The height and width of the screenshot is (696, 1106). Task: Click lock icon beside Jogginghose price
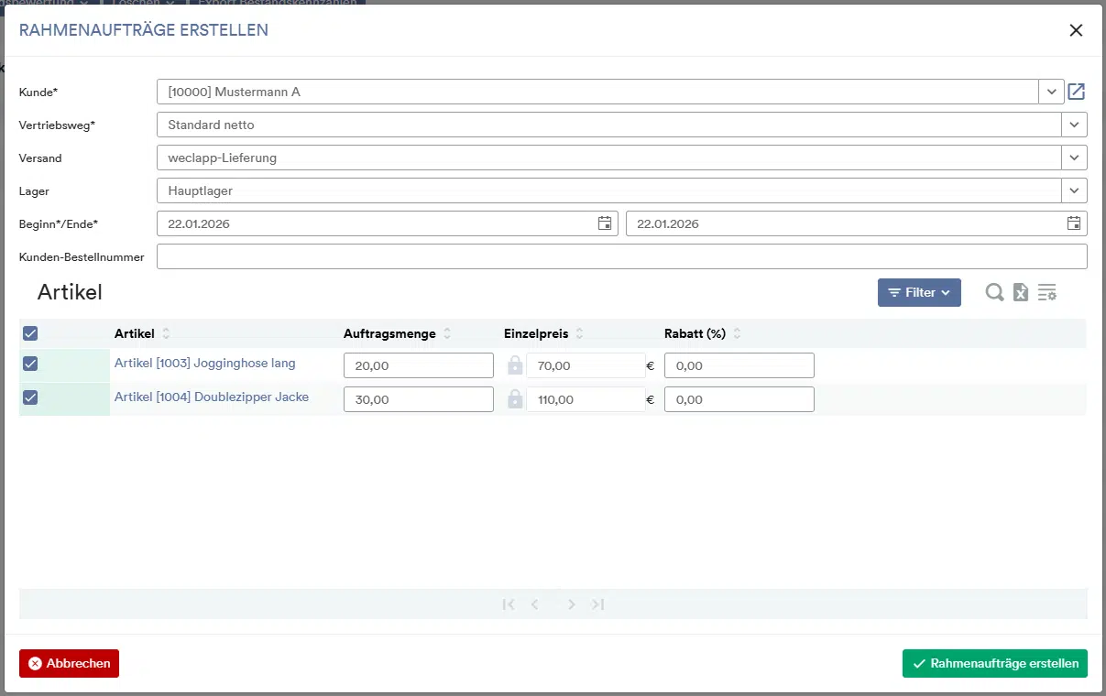pyautogui.click(x=515, y=365)
